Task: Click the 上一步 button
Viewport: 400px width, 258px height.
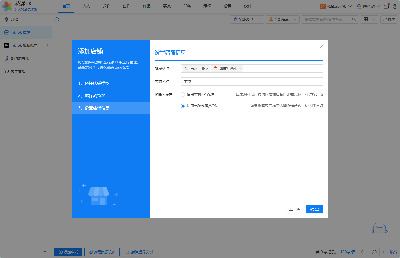Action: (294, 209)
